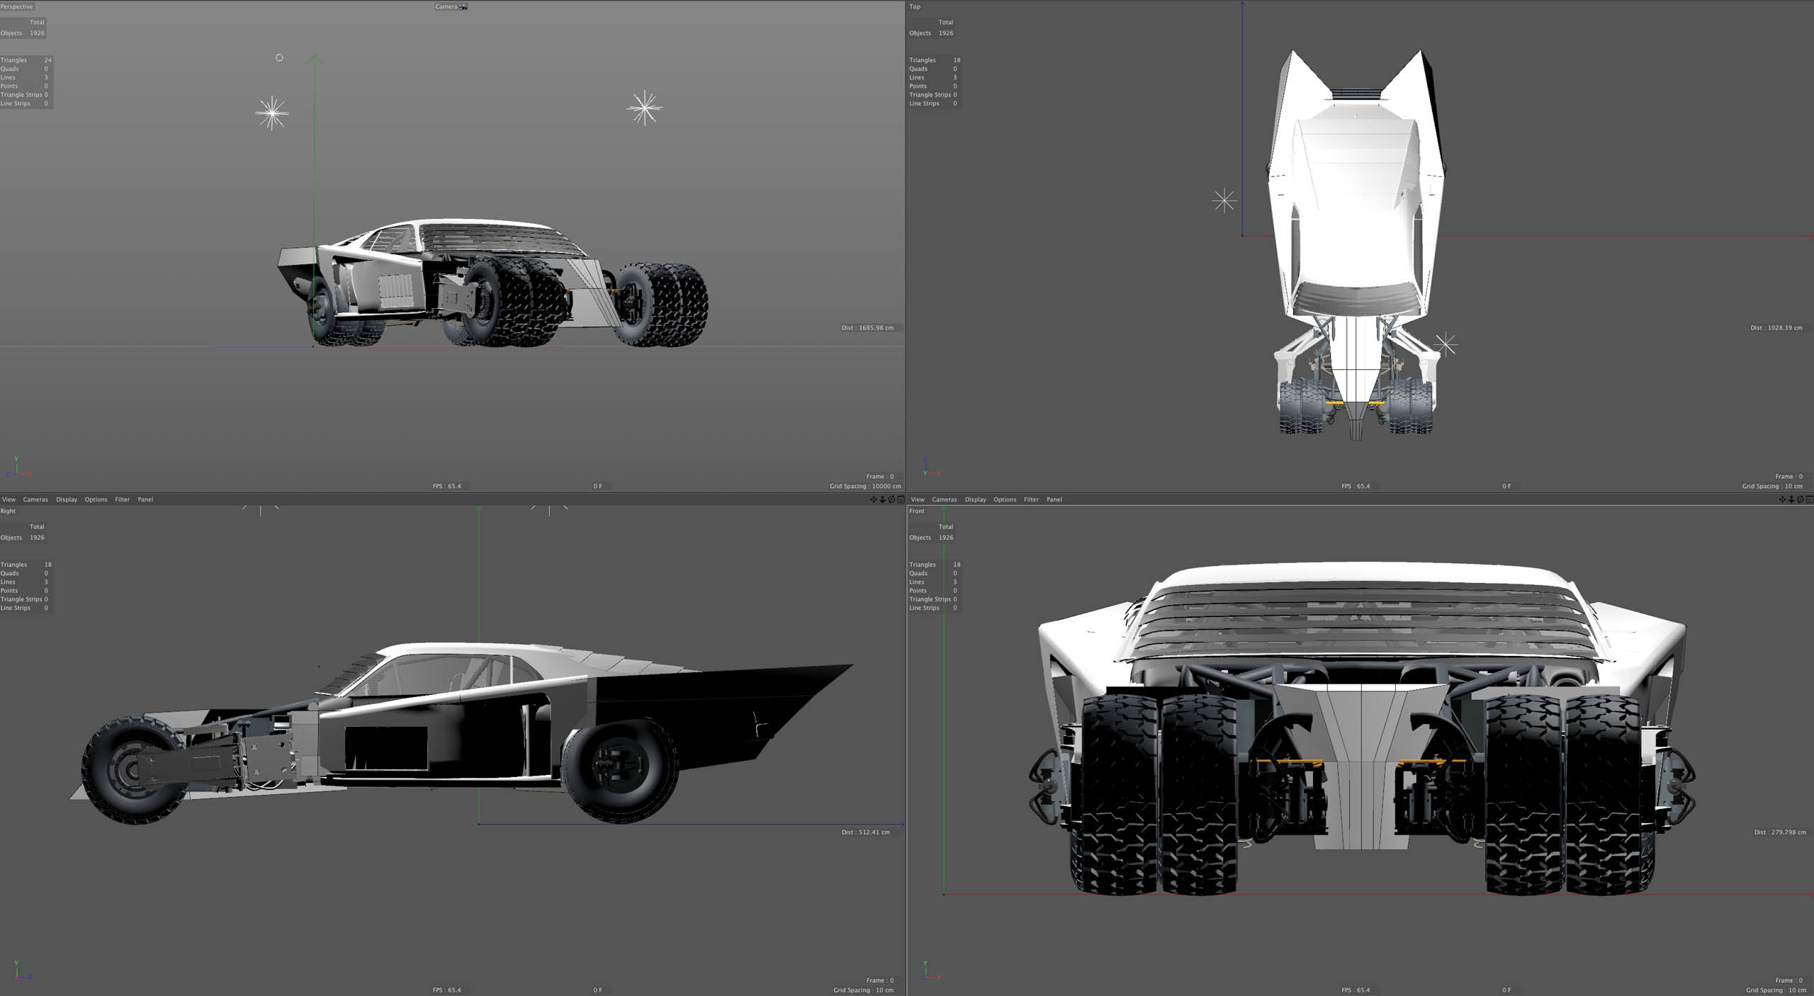Click the Top viewport label

pos(915,6)
